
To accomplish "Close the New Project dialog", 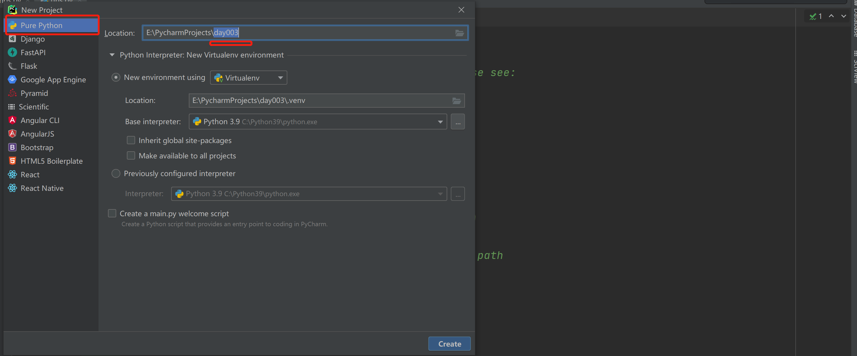I will (461, 10).
